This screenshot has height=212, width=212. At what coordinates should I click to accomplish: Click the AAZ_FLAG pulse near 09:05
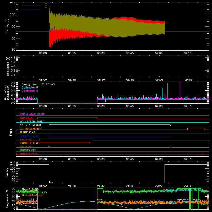[170, 147]
